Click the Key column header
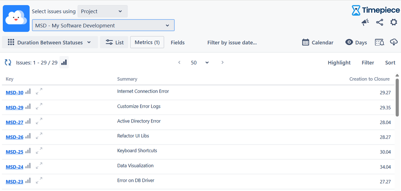The width and height of the screenshot is (401, 191). pos(10,79)
